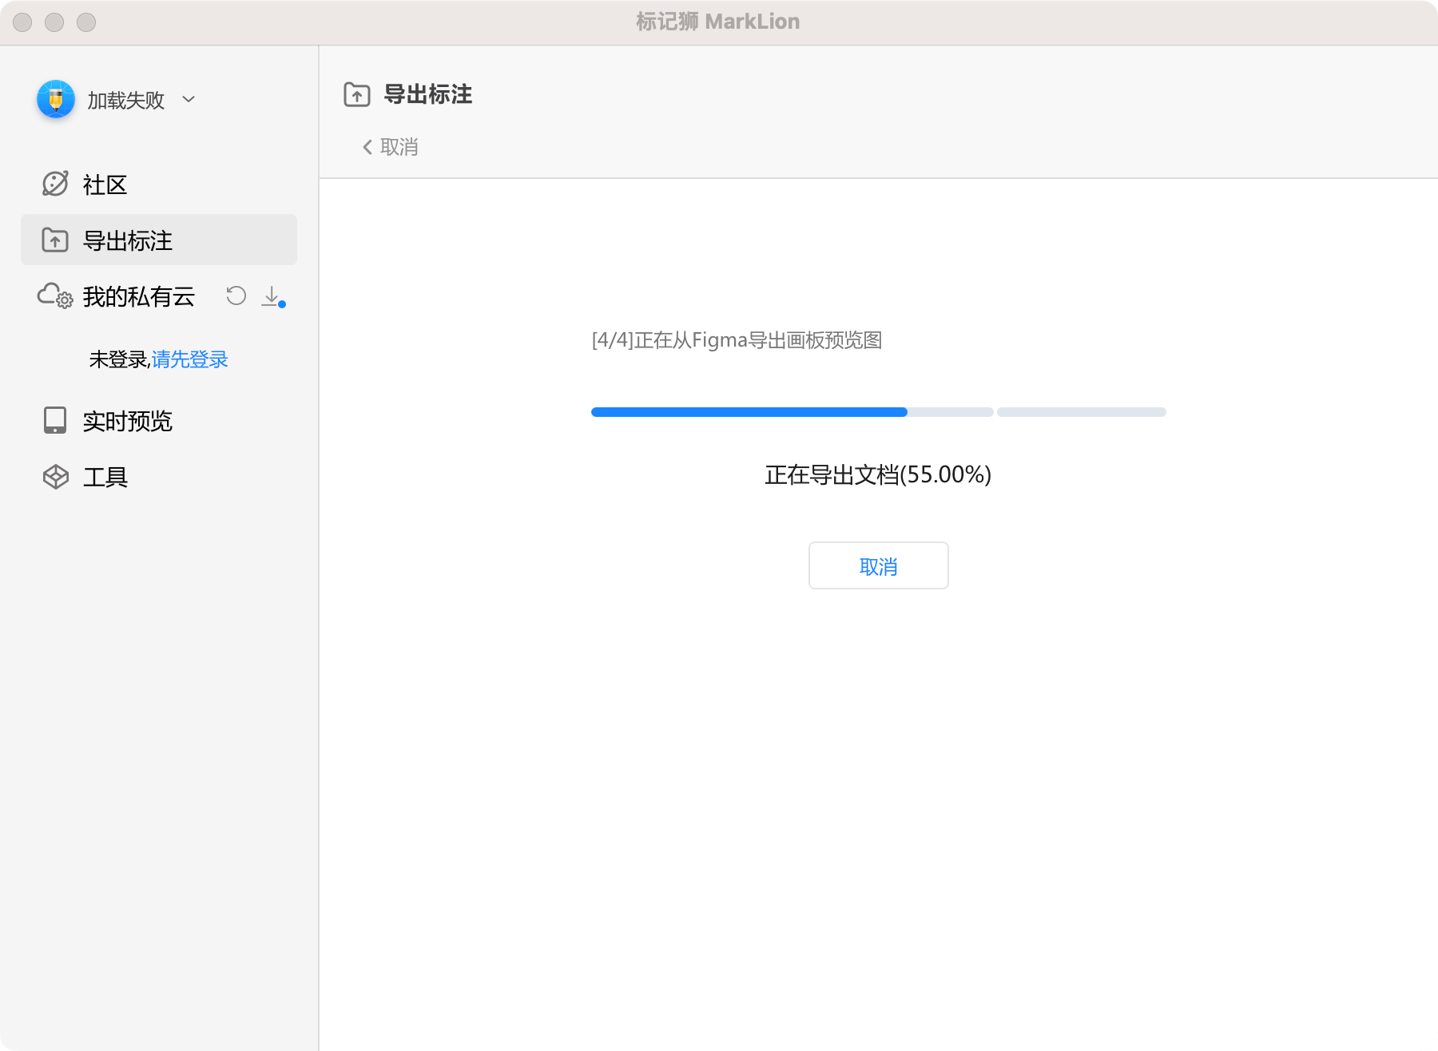The height and width of the screenshot is (1051, 1438).
Task: Click the download icon with blue dot
Action: [x=272, y=296]
